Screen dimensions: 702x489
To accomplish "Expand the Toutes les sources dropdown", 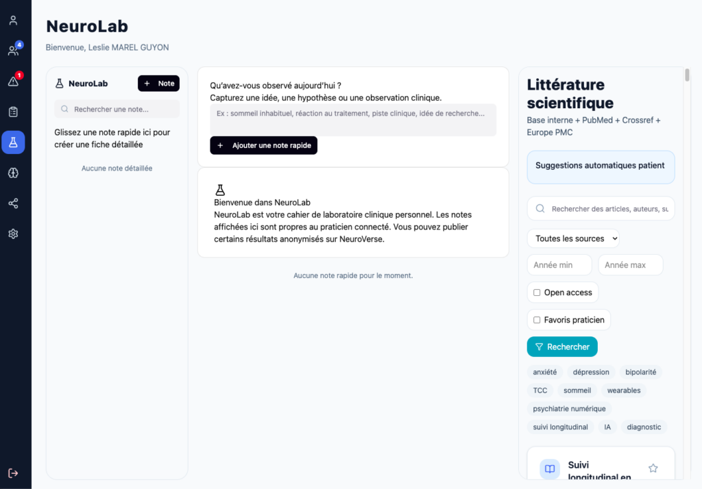I will point(573,238).
